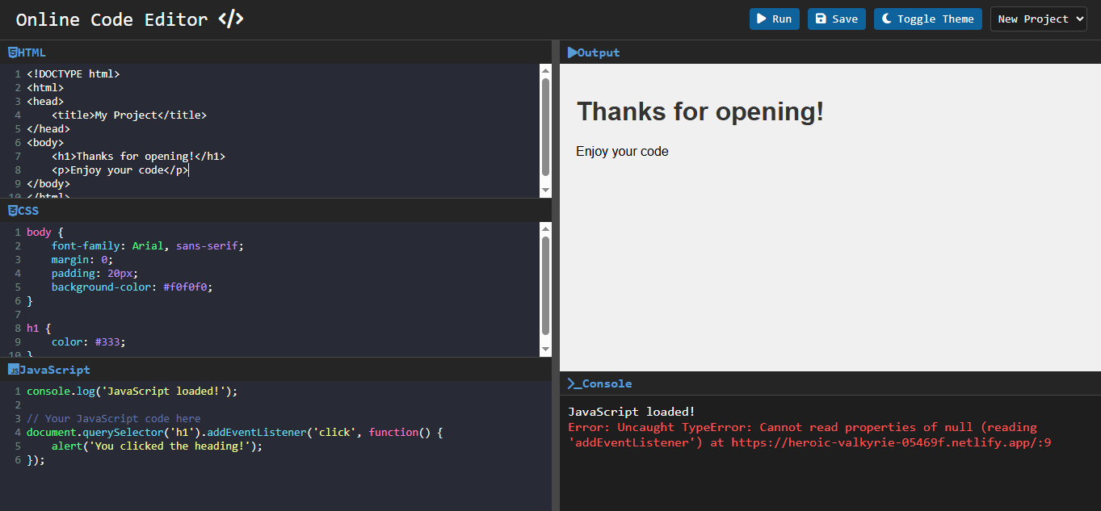Select the CSS panel header label

click(28, 211)
